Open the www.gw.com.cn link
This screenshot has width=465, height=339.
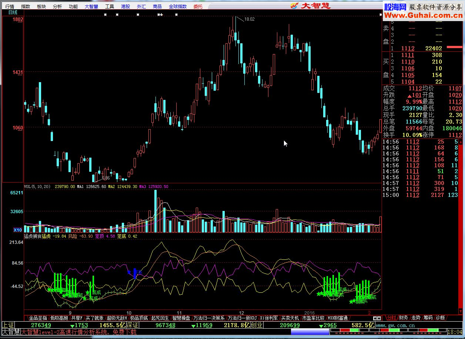point(395,325)
